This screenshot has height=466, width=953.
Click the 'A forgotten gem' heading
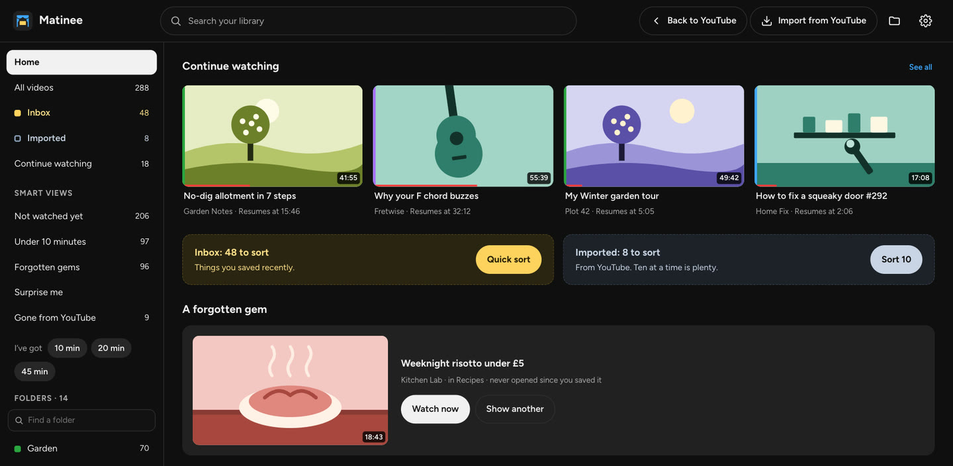[224, 310]
